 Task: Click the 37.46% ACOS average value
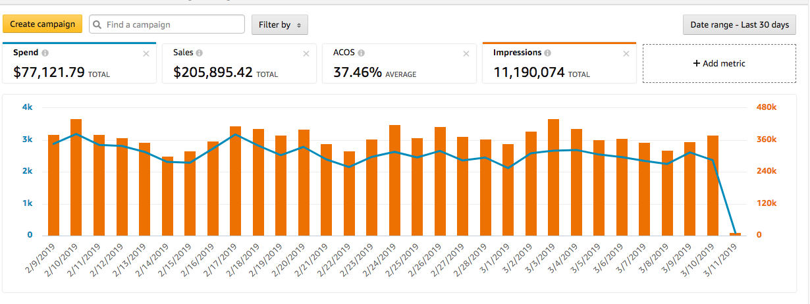click(x=358, y=72)
